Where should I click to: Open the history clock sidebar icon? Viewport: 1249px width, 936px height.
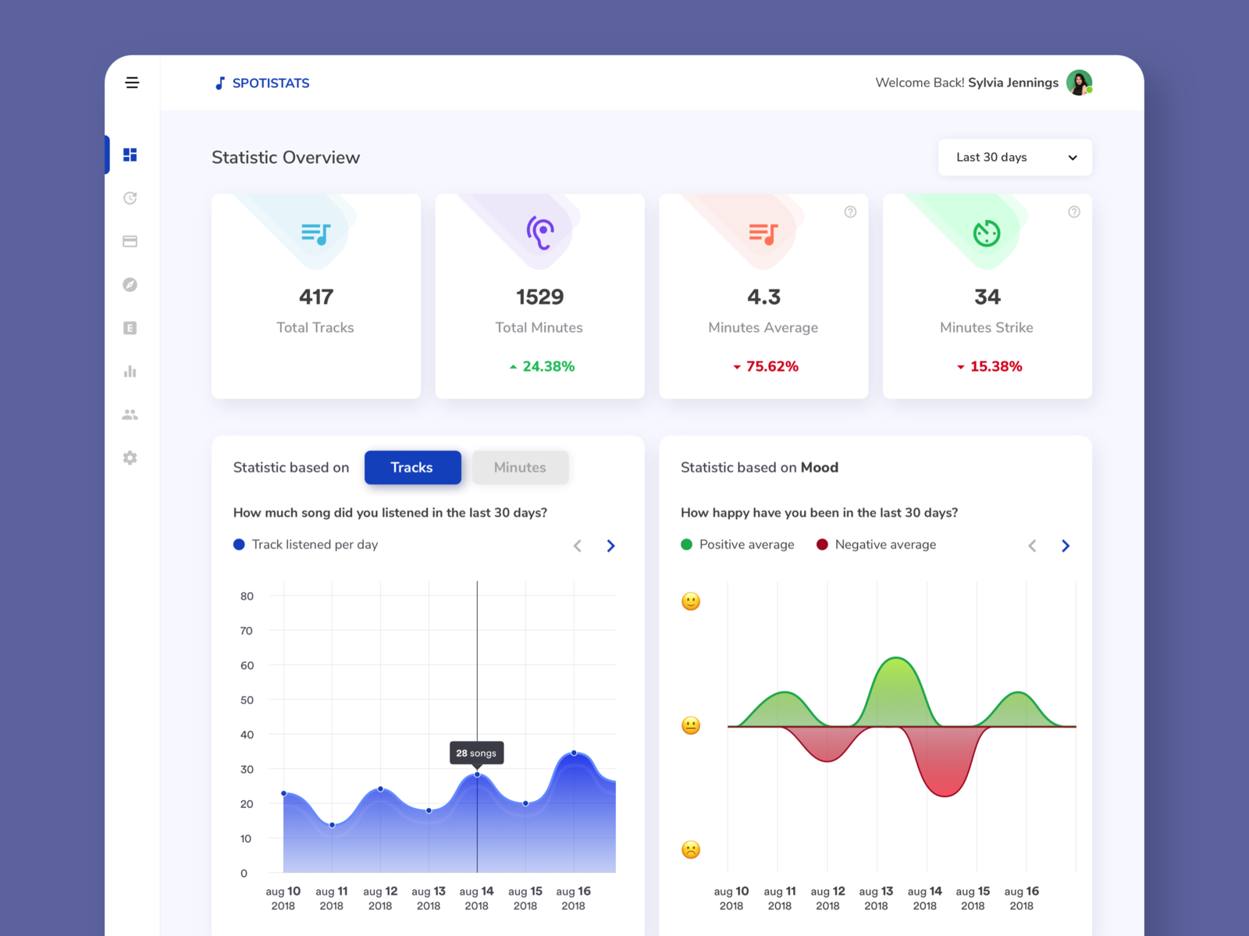pyautogui.click(x=130, y=198)
